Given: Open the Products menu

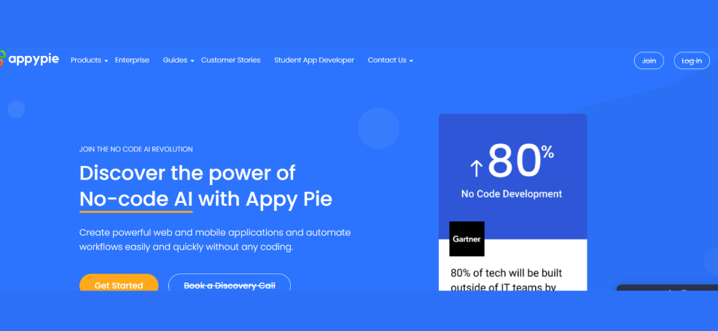Looking at the screenshot, I should pos(85,60).
